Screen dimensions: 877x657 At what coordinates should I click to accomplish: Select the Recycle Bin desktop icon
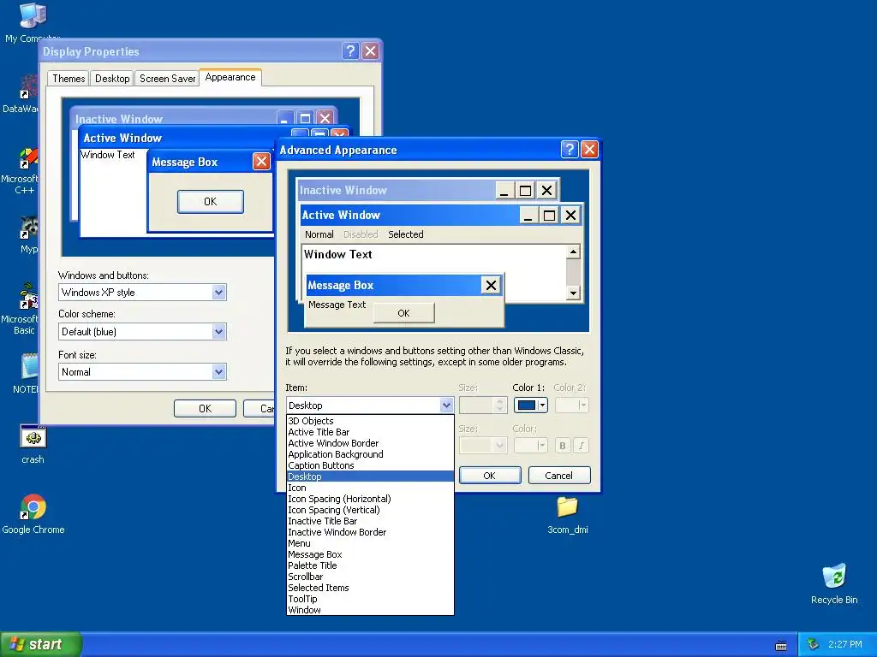click(834, 577)
